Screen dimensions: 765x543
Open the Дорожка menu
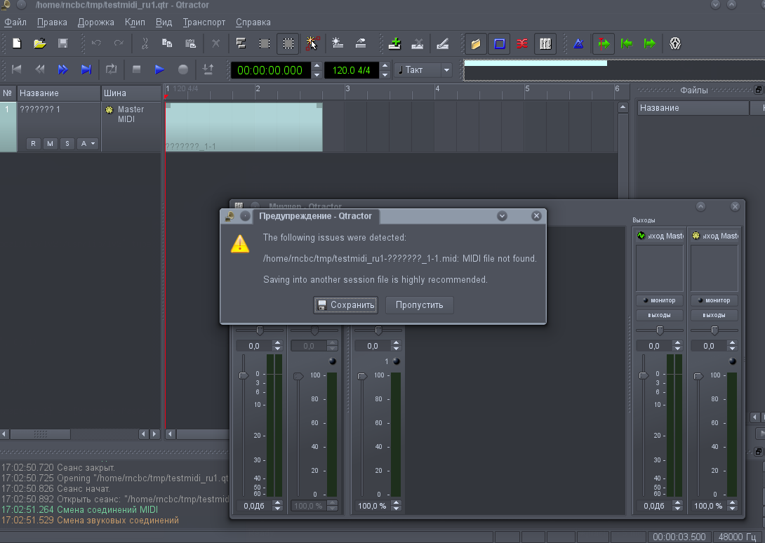click(95, 22)
